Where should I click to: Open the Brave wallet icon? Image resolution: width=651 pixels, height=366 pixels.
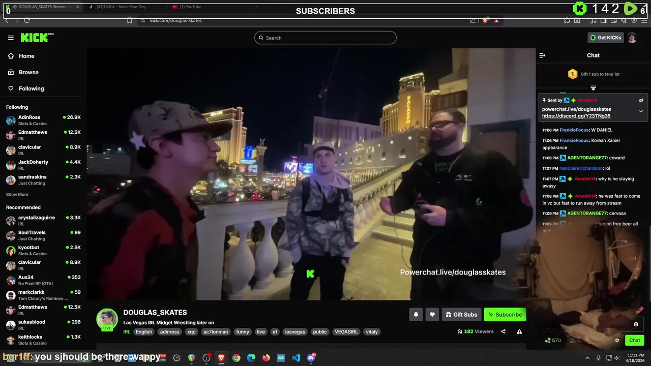pyautogui.click(x=613, y=20)
